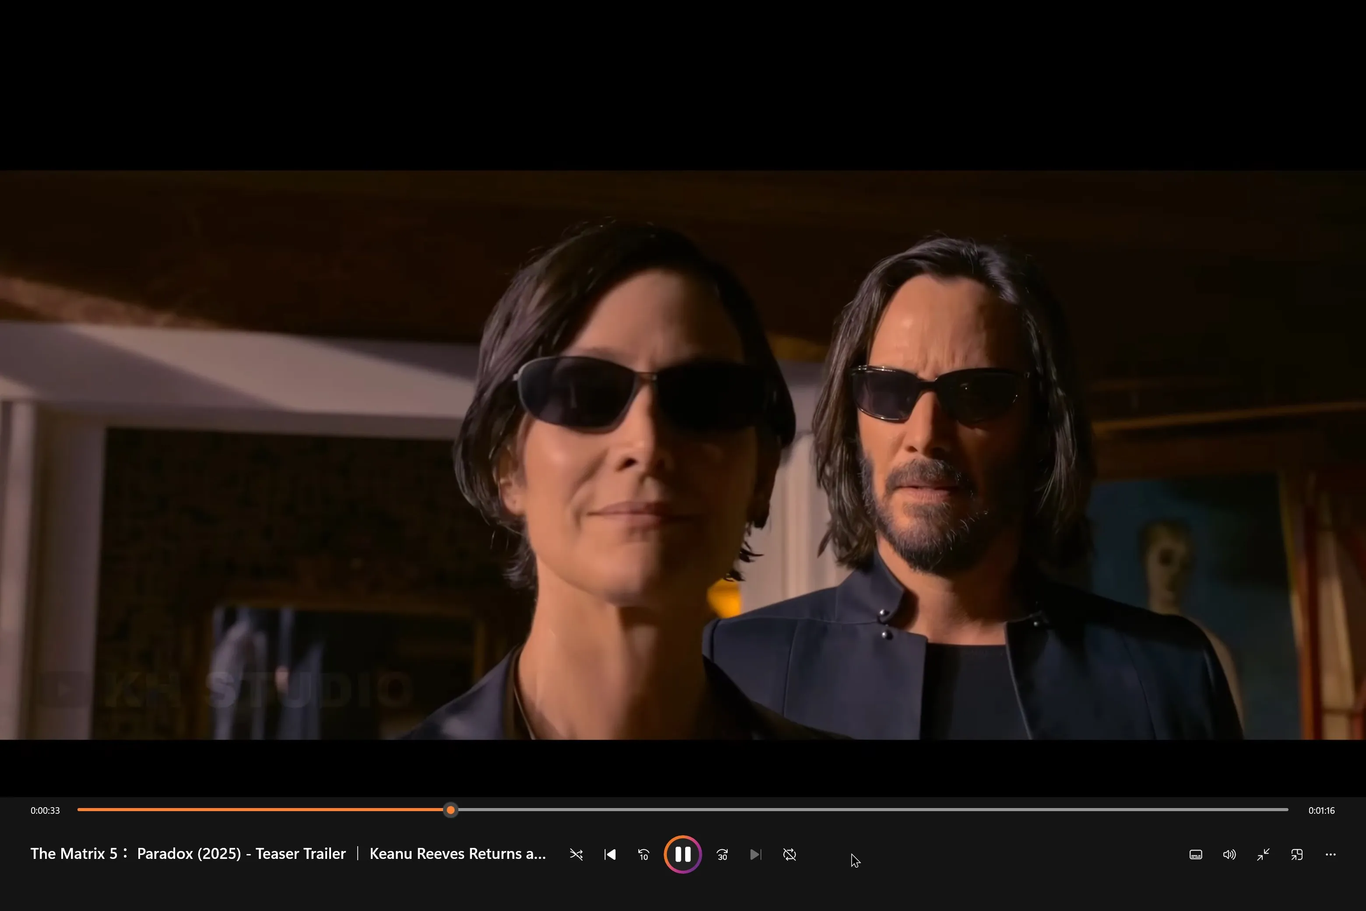Viewport: 1366px width, 911px height.
Task: Click the seek bar progress handle
Action: (451, 810)
